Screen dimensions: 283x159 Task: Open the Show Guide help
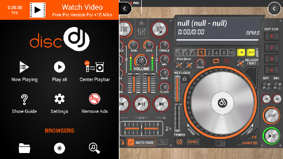(x=24, y=103)
